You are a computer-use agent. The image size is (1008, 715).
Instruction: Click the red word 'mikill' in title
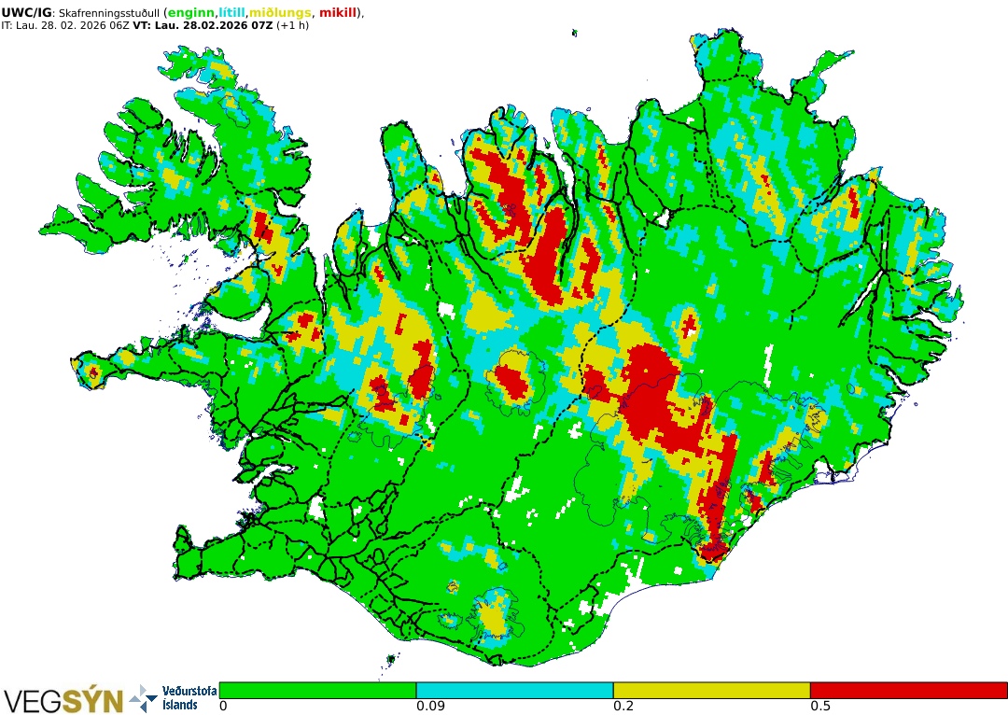point(338,13)
